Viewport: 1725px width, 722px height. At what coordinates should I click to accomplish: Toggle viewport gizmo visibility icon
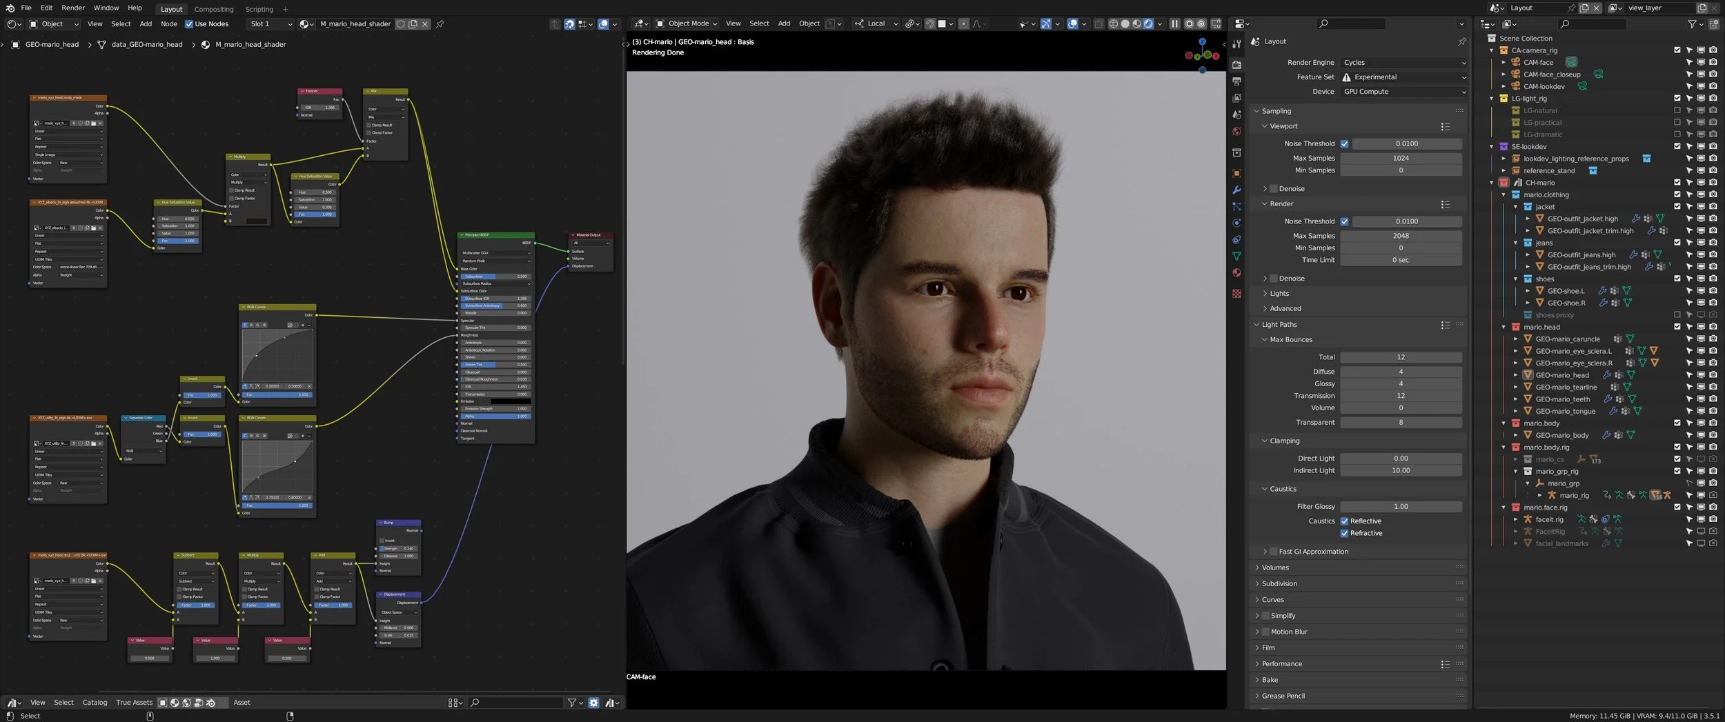[1046, 23]
